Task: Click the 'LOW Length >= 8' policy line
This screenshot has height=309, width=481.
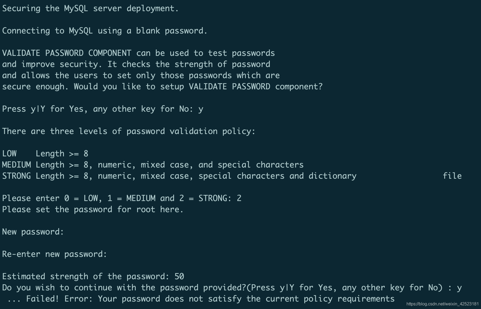Action: pos(45,154)
